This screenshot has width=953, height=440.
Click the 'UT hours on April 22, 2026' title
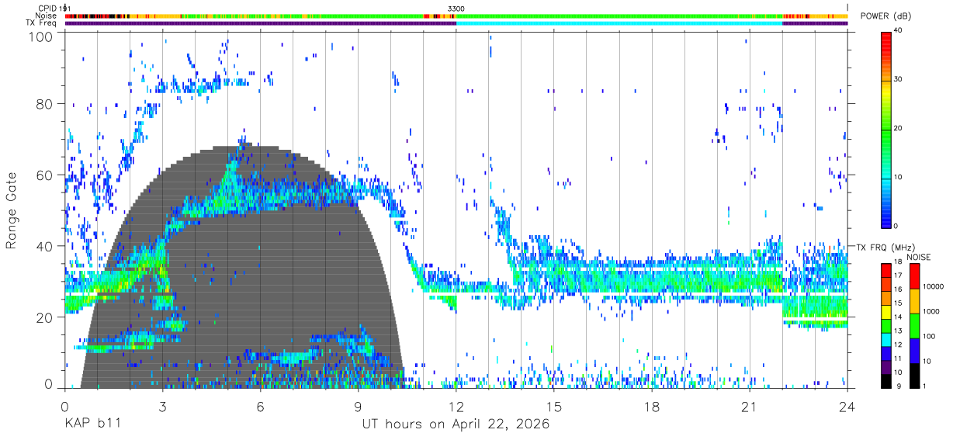coord(456,424)
